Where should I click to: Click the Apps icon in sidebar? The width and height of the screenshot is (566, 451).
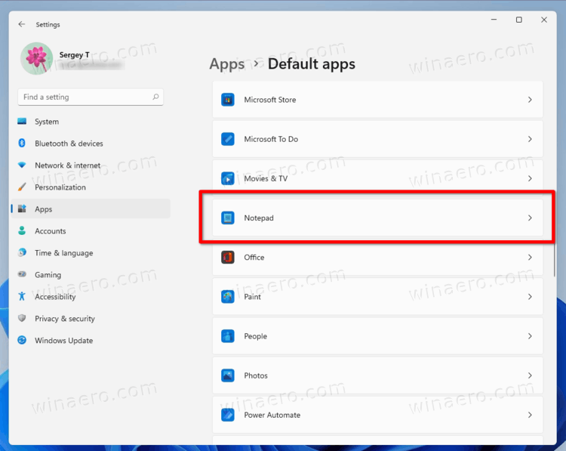[x=22, y=209]
